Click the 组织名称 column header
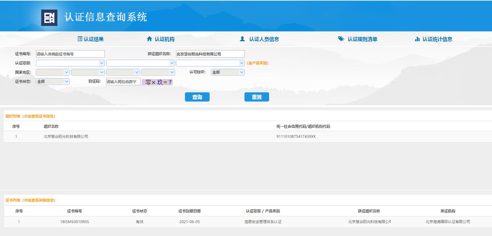 pyautogui.click(x=51, y=126)
